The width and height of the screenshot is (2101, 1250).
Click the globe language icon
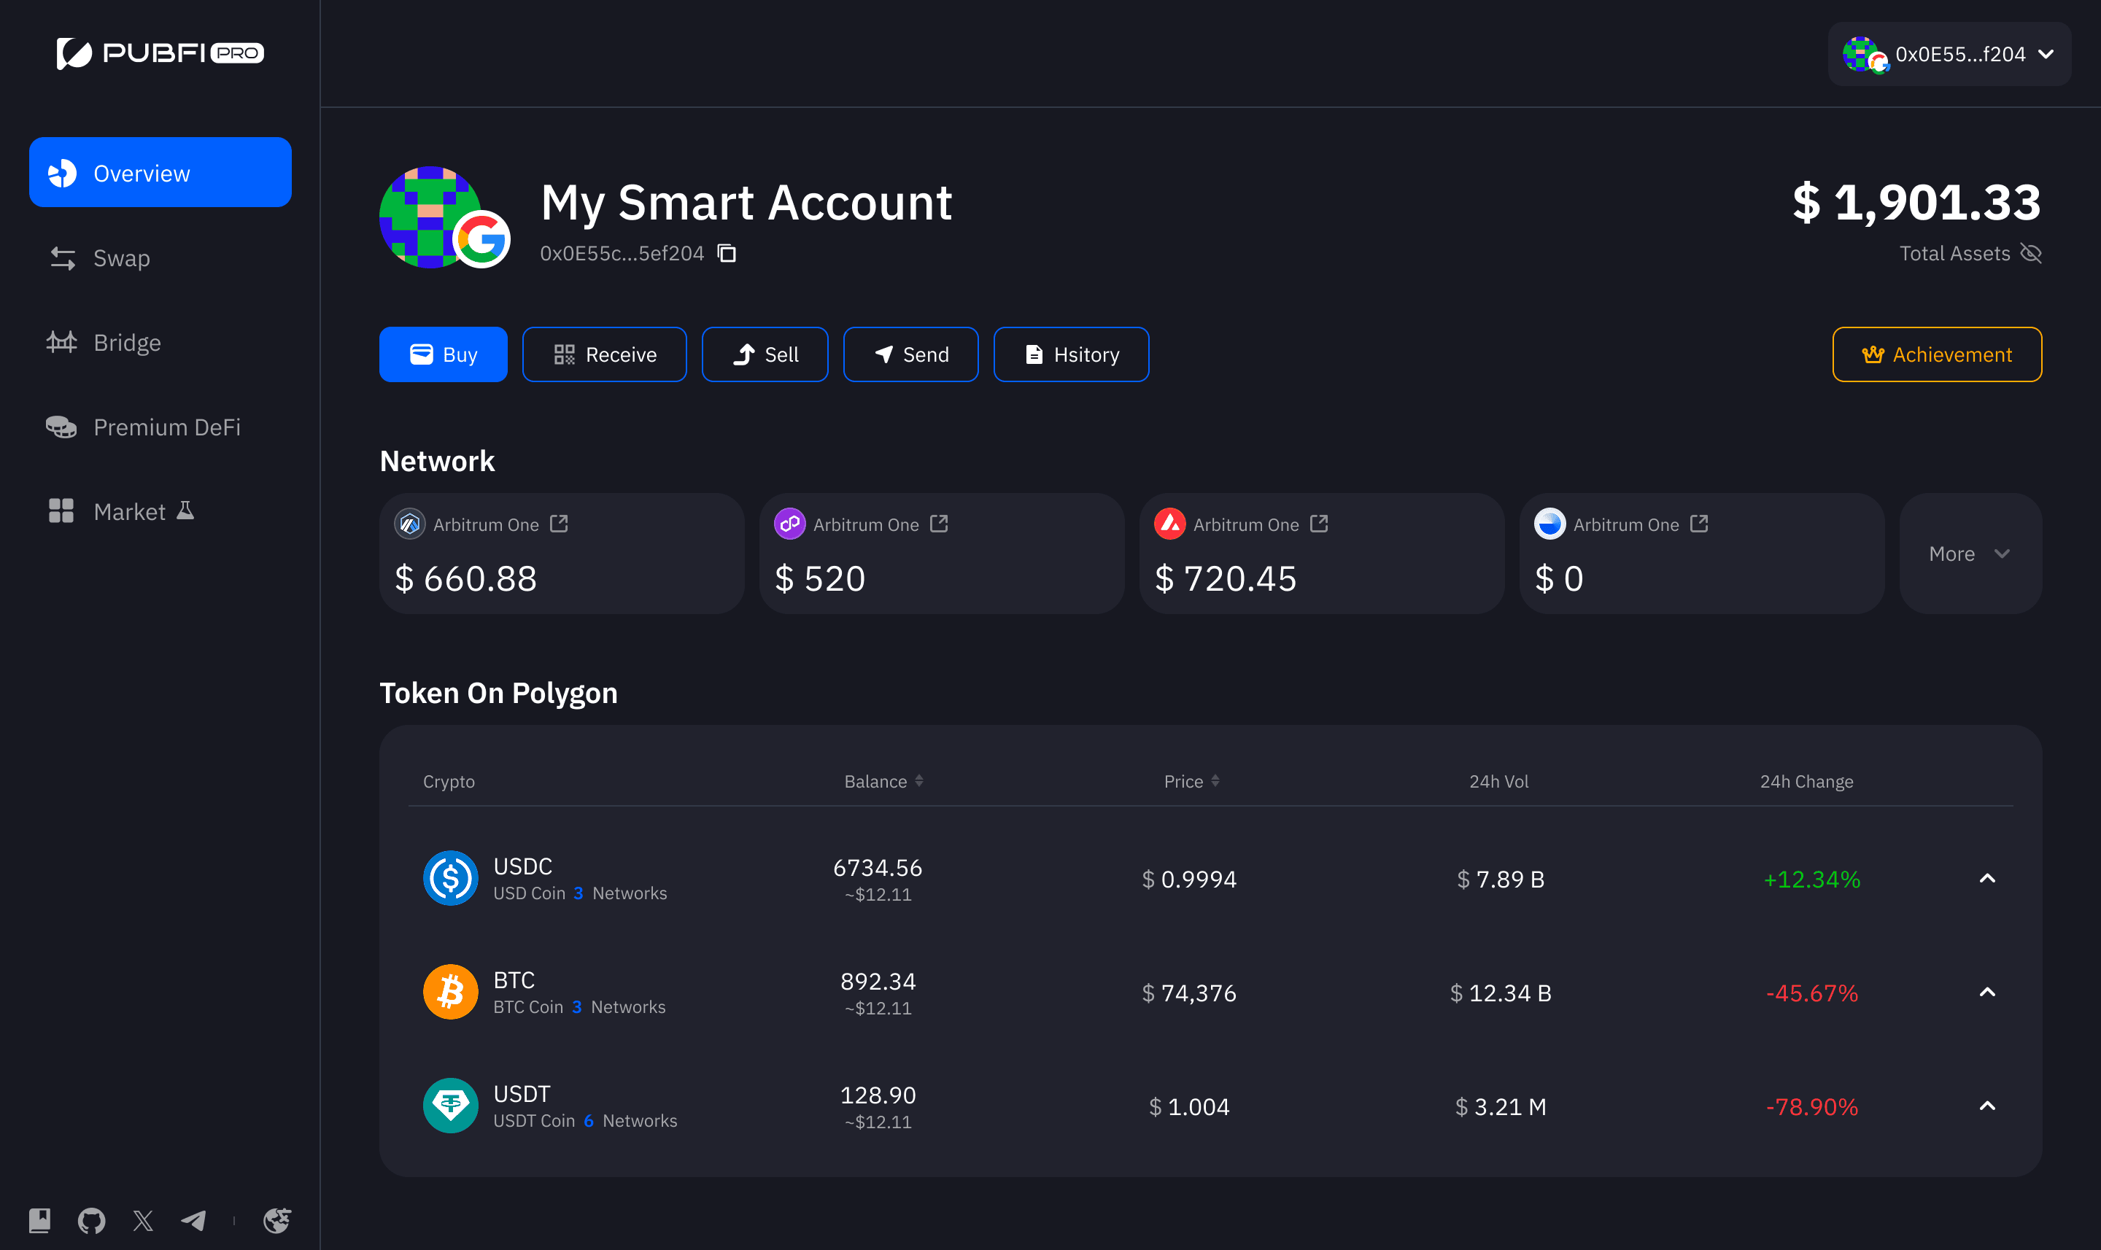(x=277, y=1221)
